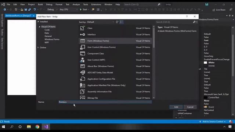Click Visual Studio taskbar icon

tap(46, 127)
